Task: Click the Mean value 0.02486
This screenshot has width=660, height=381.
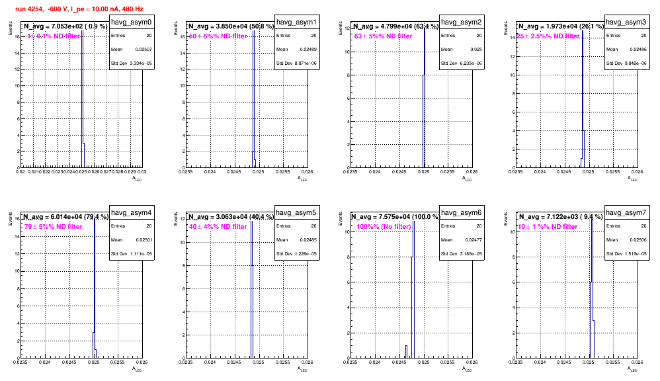Action: (x=639, y=49)
